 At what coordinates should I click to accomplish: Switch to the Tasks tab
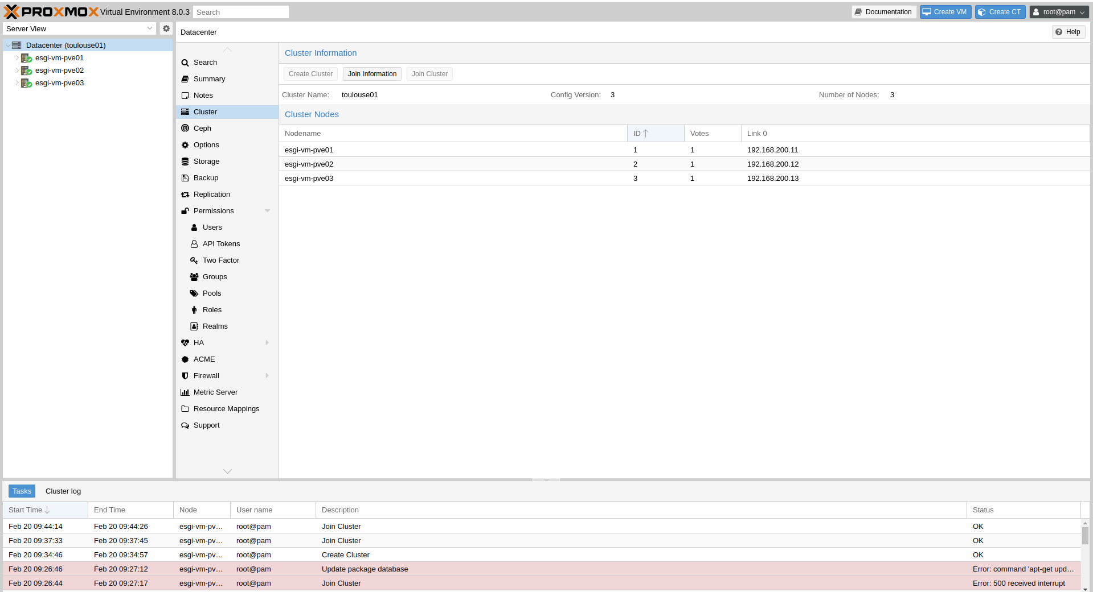(22, 491)
